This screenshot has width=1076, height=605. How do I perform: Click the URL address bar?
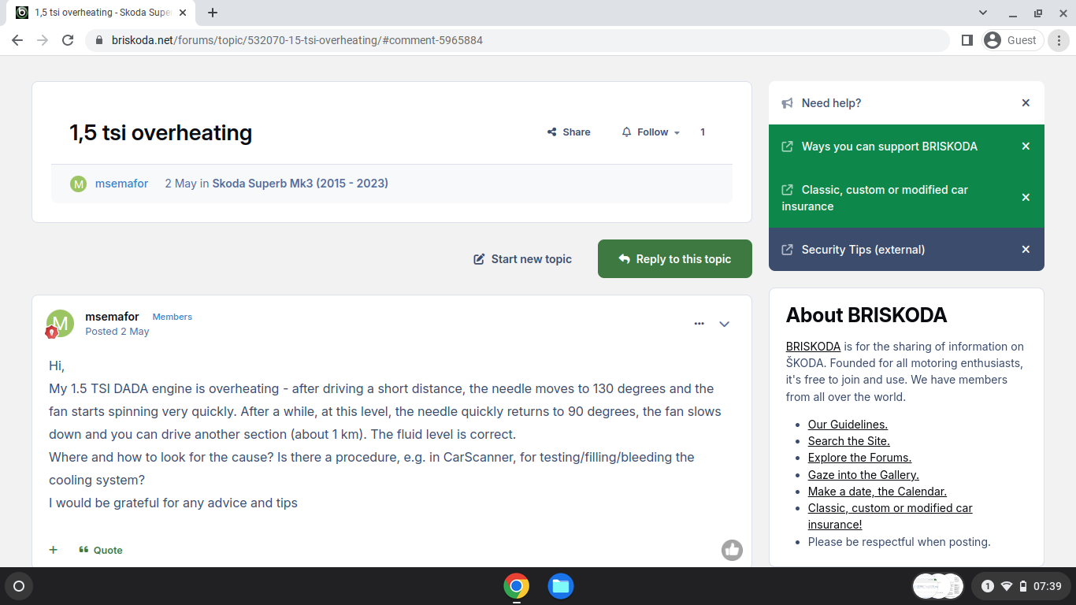tap(520, 40)
